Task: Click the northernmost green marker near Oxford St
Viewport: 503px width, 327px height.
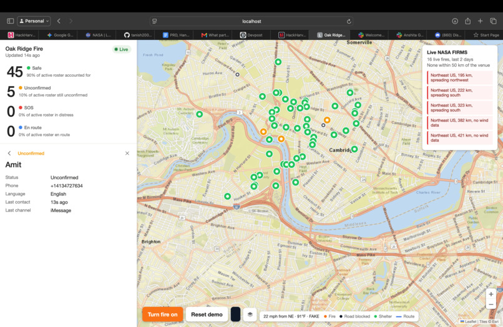Action: [x=278, y=62]
